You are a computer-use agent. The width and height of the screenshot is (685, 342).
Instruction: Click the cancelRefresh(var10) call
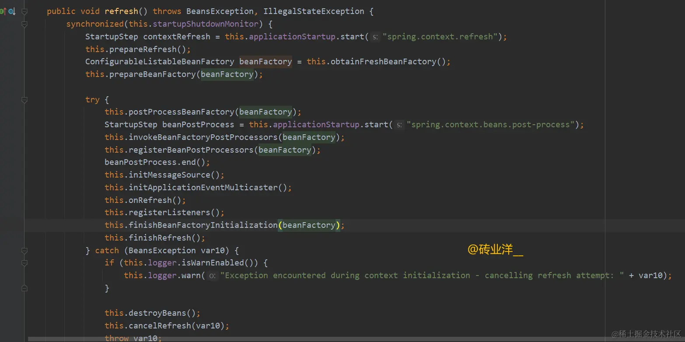[x=177, y=326]
